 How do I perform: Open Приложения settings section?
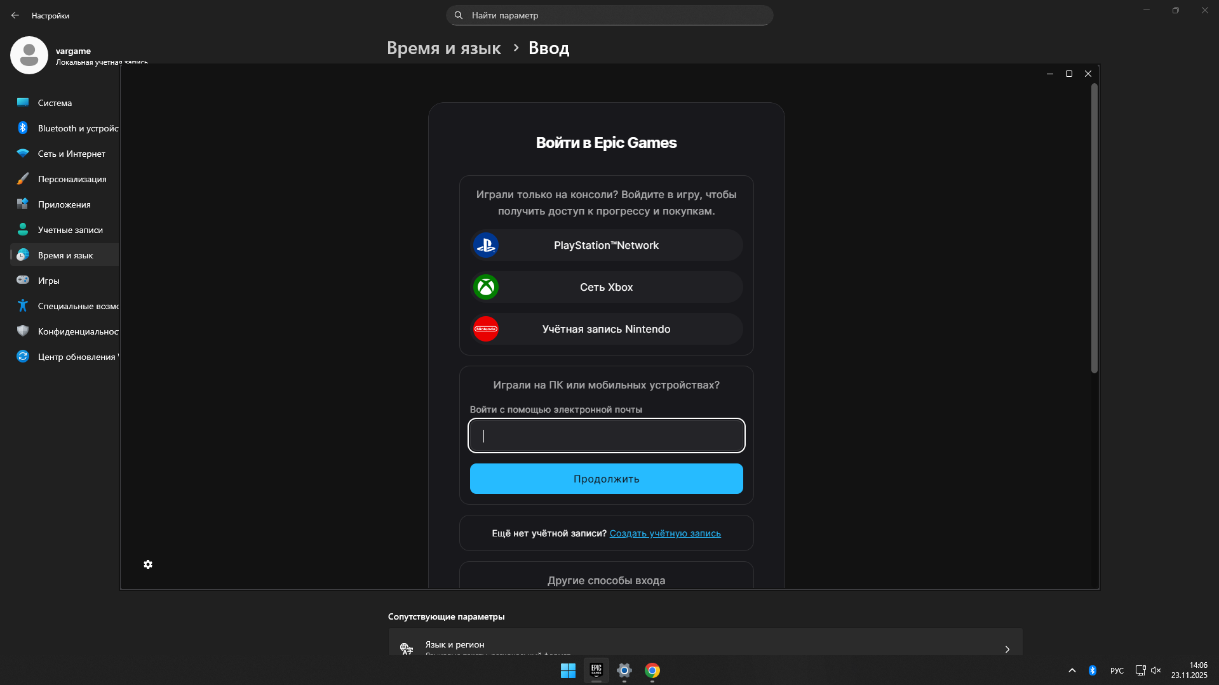64,204
